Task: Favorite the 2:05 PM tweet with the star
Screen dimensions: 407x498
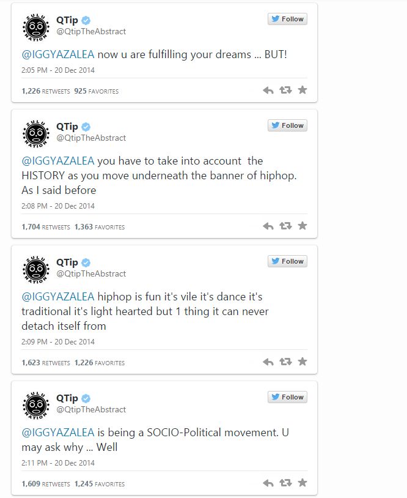Action: tap(302, 90)
